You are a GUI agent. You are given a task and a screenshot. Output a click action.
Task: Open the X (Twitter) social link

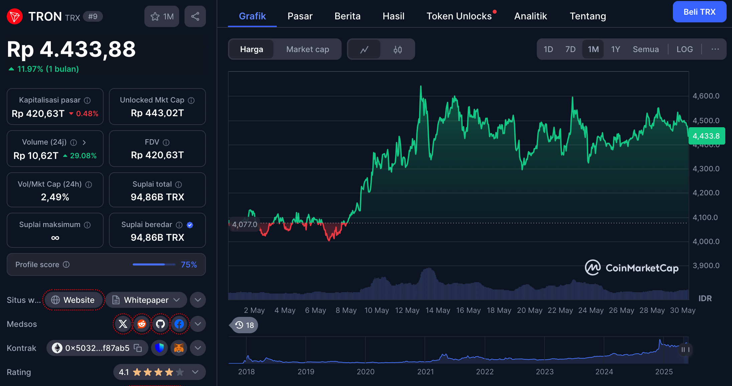point(123,324)
